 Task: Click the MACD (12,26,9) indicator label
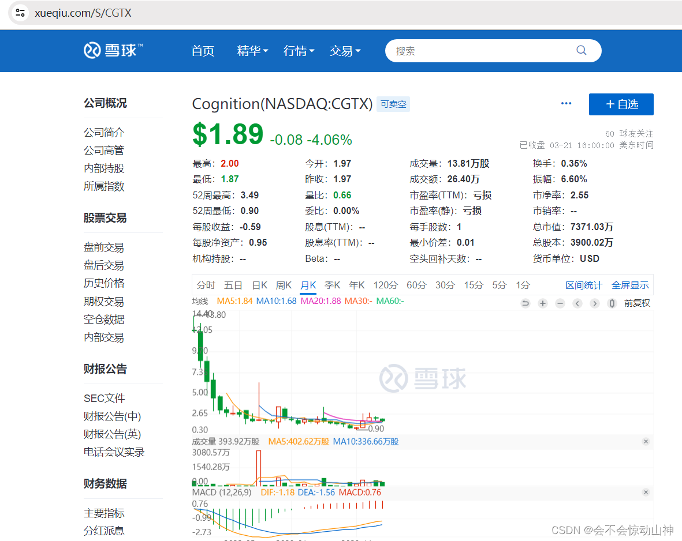[x=222, y=493]
